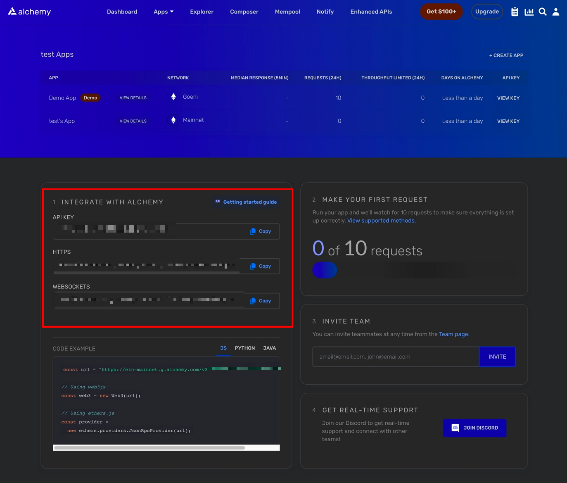Click the search magnifier icon
Image resolution: width=567 pixels, height=483 pixels.
[x=543, y=12]
